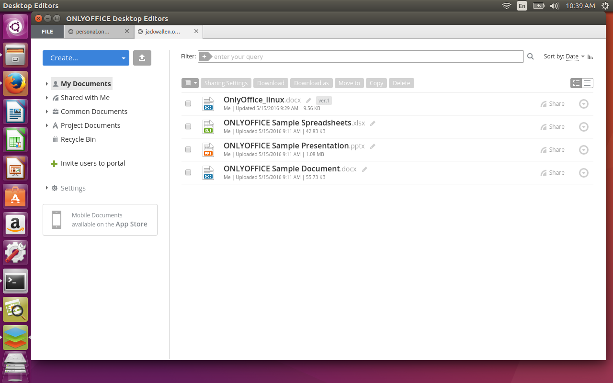Screen dimensions: 613x383
Task: Select checkbox for ONLYOFFICE Sample Spreadsheets
Action: pyautogui.click(x=188, y=126)
